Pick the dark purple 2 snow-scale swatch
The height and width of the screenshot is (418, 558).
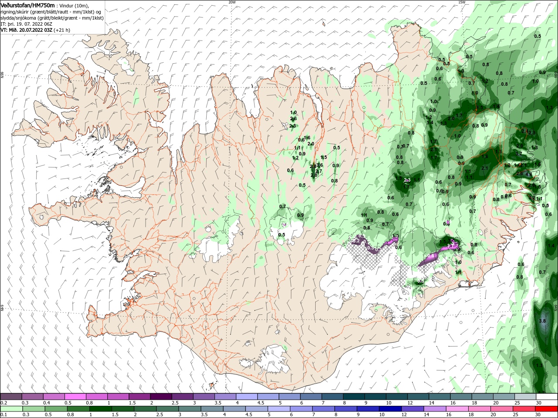161,397
